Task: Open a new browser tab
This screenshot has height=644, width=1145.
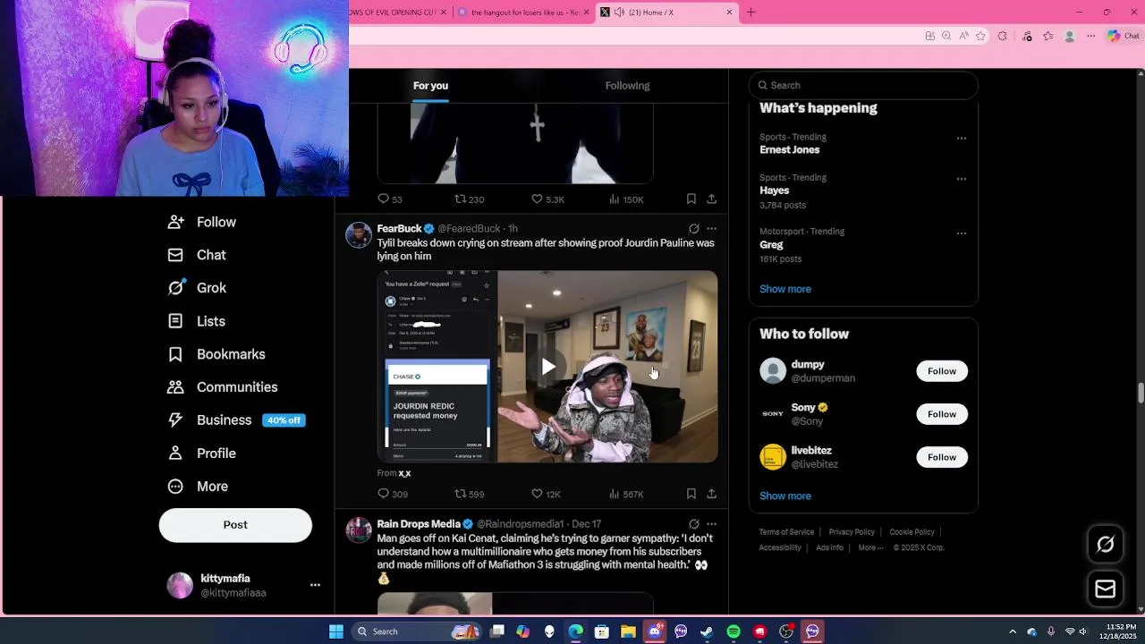Action: tap(751, 13)
